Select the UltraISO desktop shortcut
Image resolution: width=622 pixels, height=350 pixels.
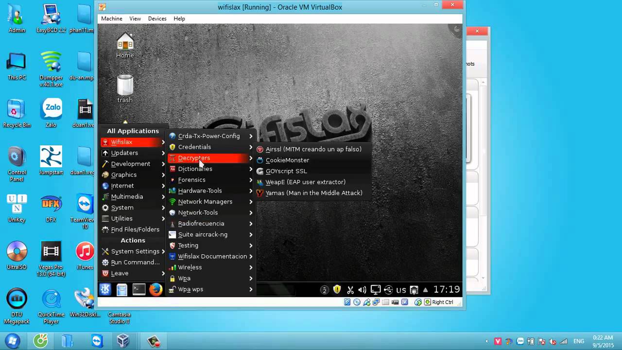coord(17,255)
